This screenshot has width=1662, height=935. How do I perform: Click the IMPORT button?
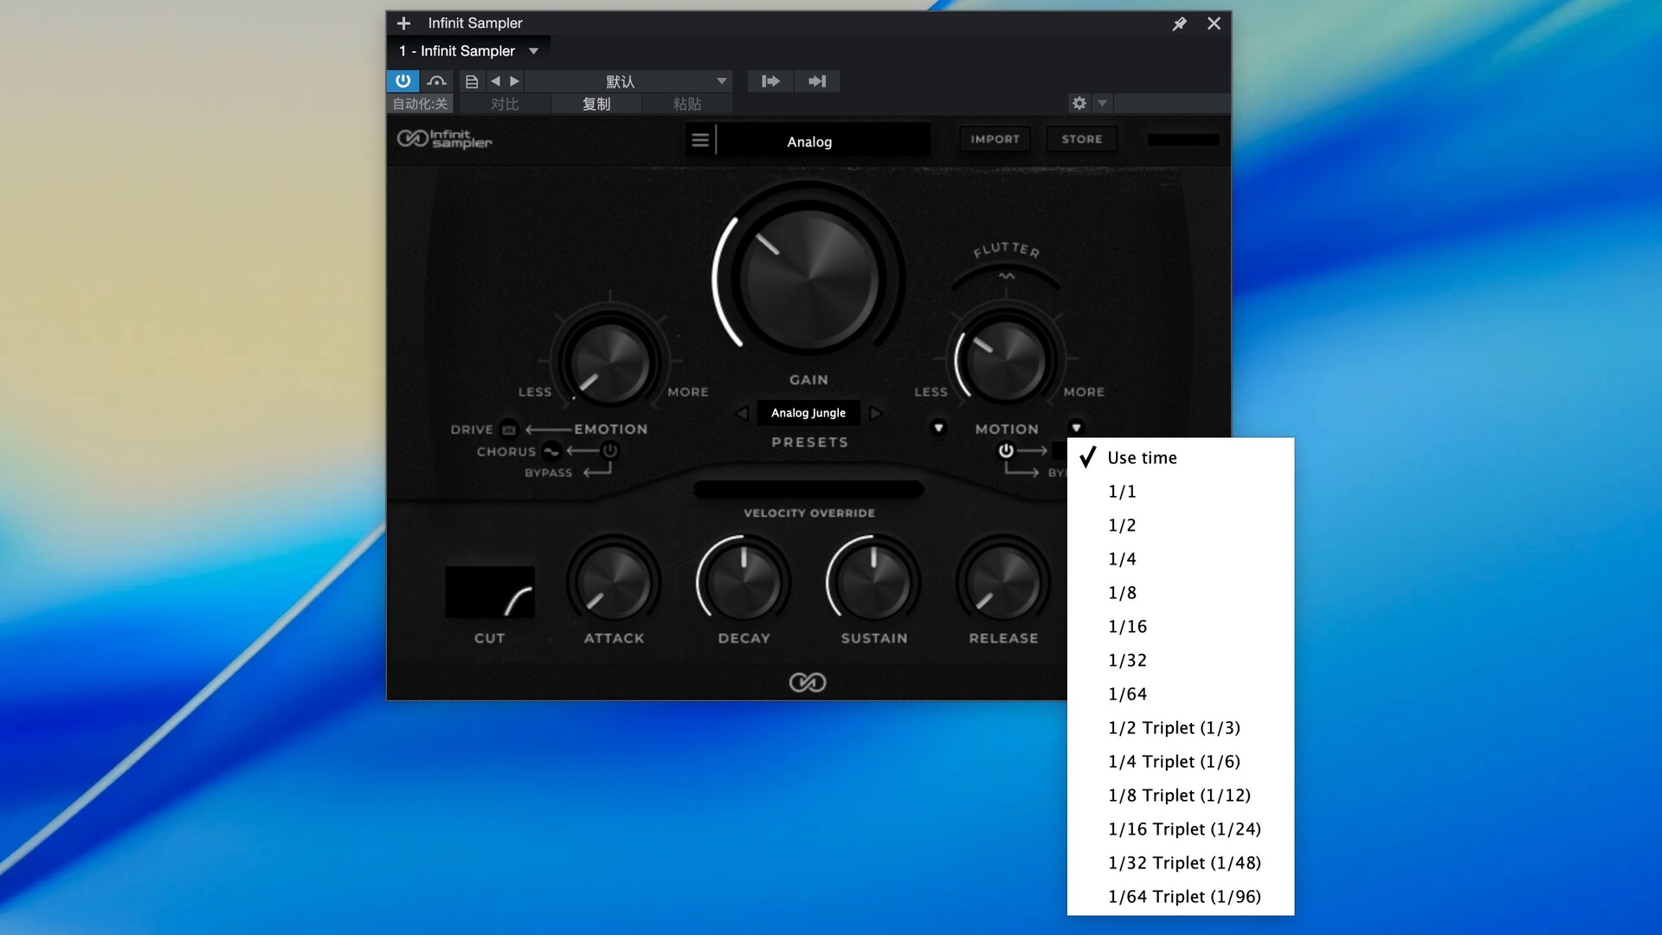pyautogui.click(x=995, y=139)
